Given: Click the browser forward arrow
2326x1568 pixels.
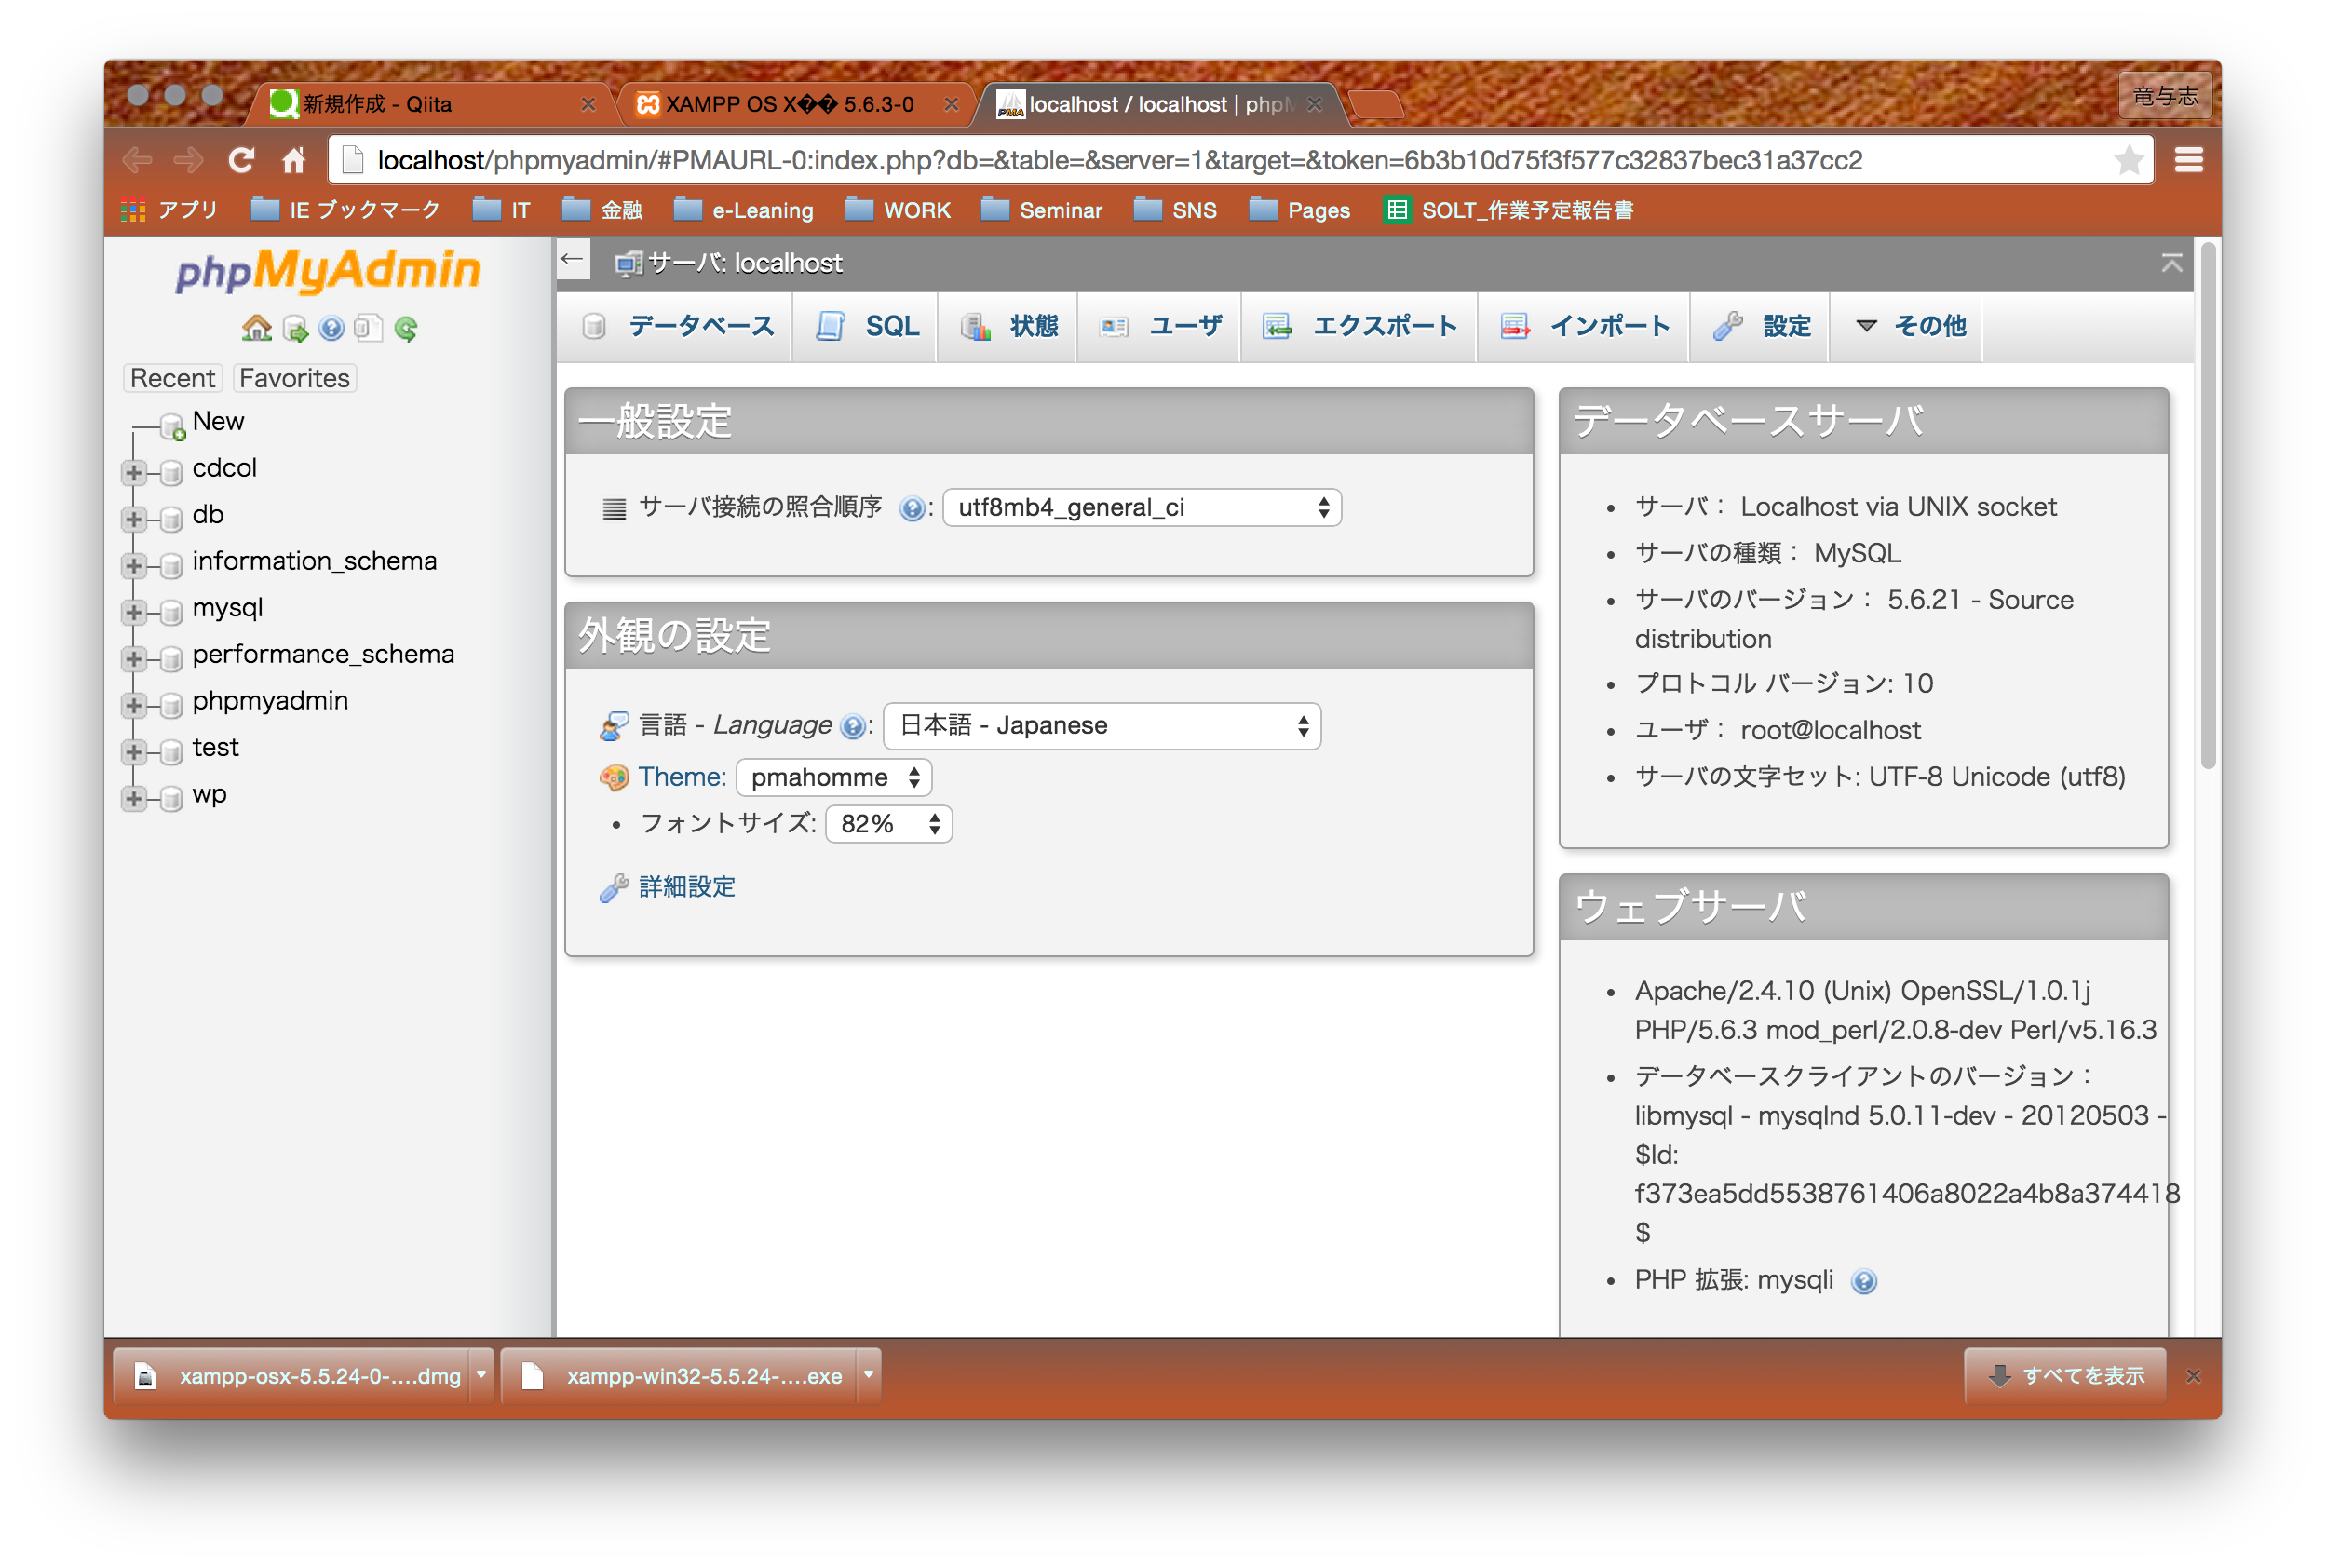Looking at the screenshot, I should pos(188,160).
